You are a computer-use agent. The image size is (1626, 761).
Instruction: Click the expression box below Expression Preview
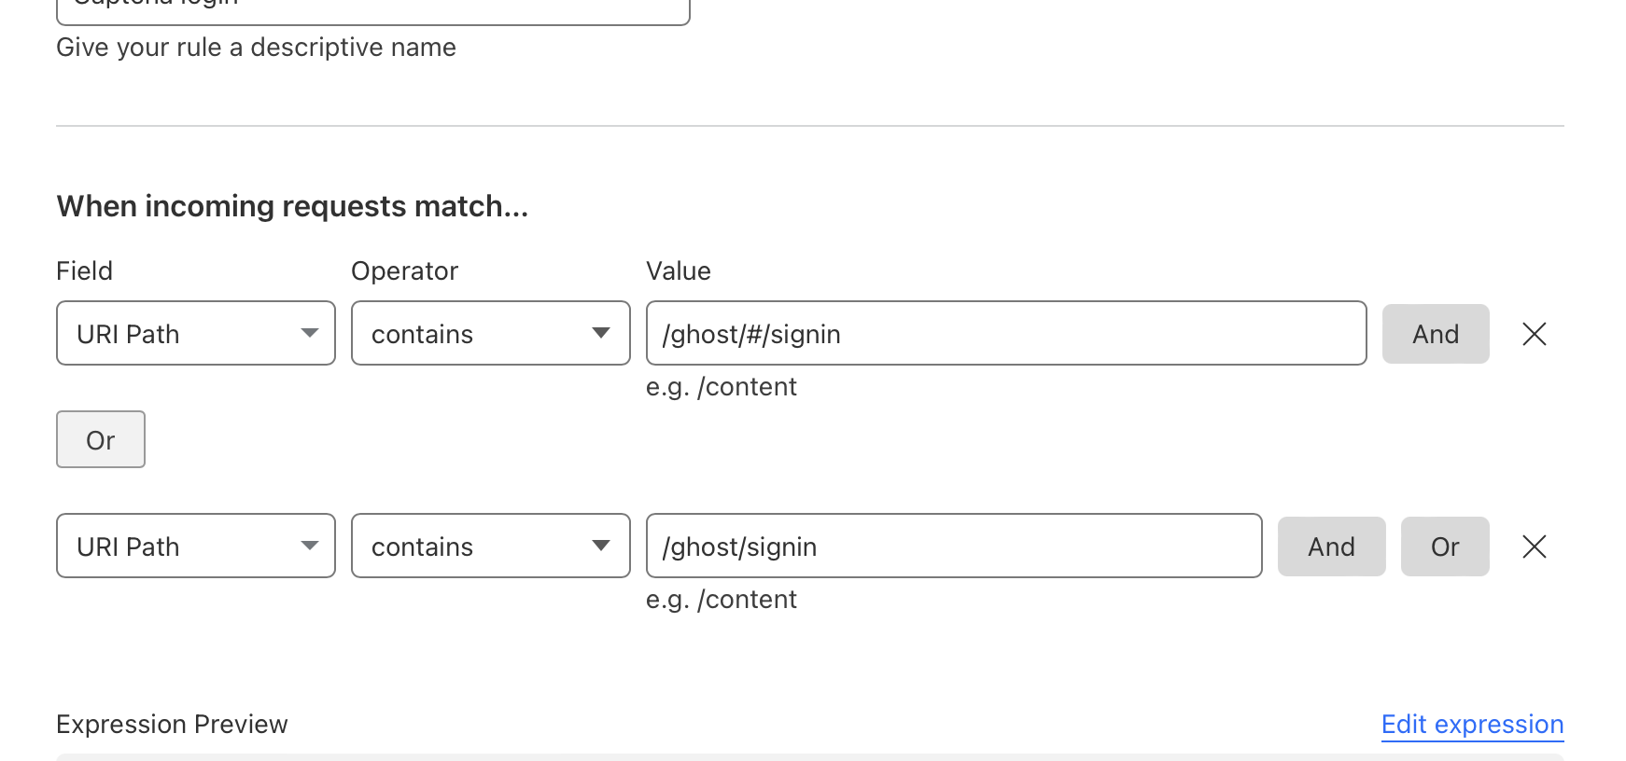pyautogui.click(x=810, y=757)
